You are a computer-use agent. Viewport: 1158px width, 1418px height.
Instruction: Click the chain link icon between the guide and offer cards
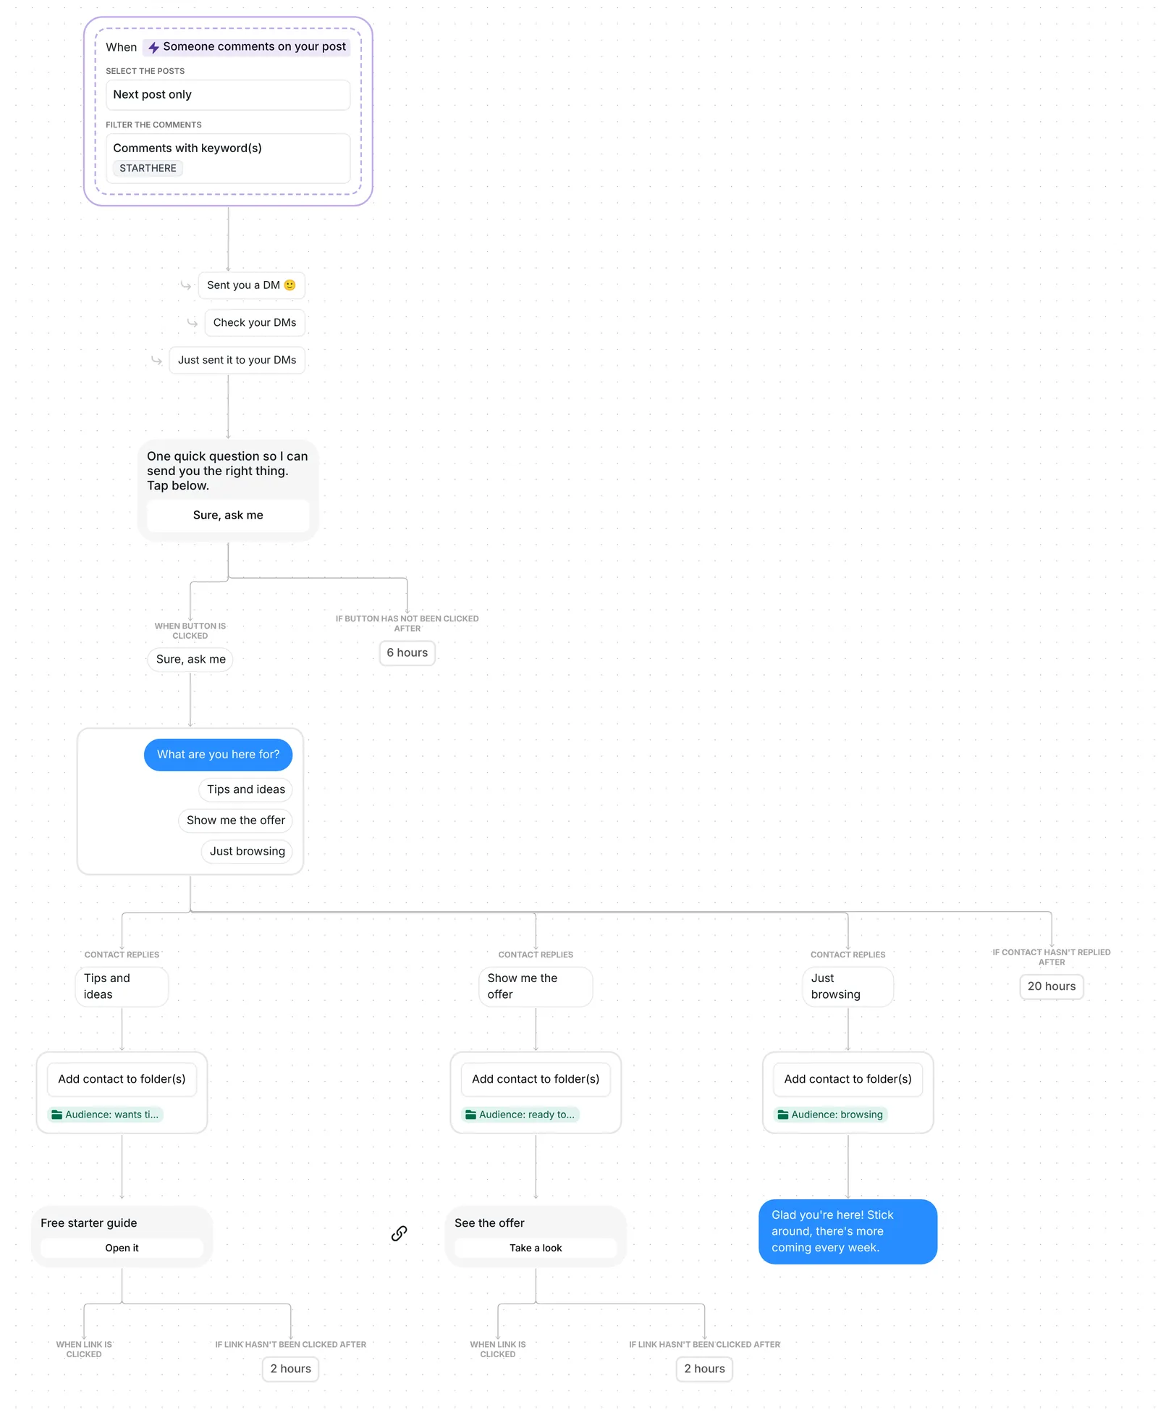point(399,1233)
